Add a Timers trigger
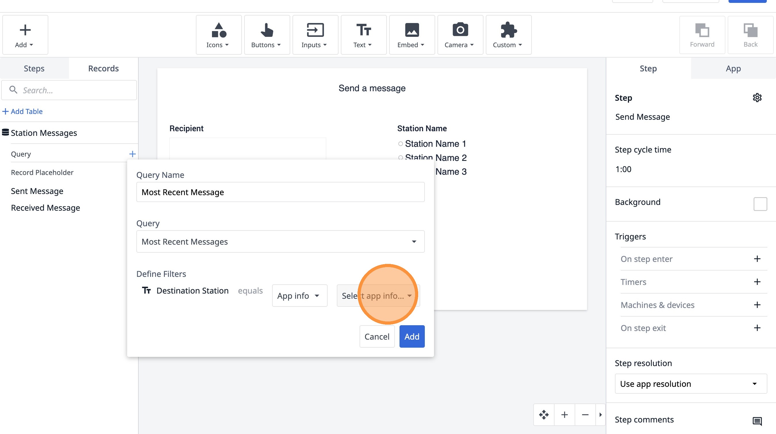The height and width of the screenshot is (434, 776). [757, 282]
